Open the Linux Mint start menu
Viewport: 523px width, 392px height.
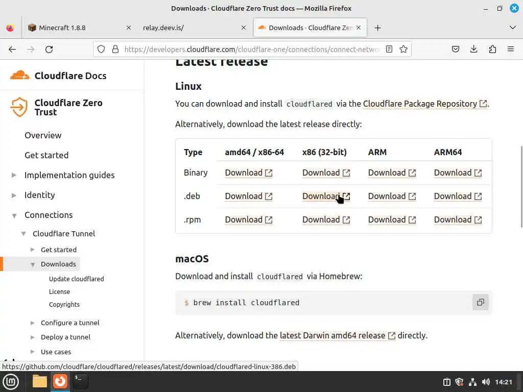tap(11, 382)
